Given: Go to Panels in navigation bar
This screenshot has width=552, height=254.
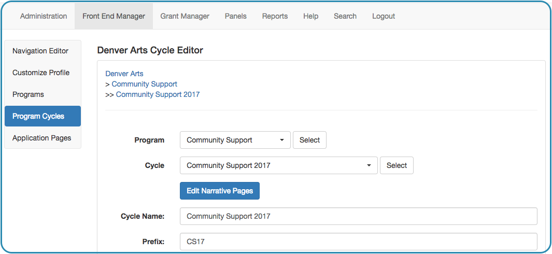Looking at the screenshot, I should (x=235, y=16).
